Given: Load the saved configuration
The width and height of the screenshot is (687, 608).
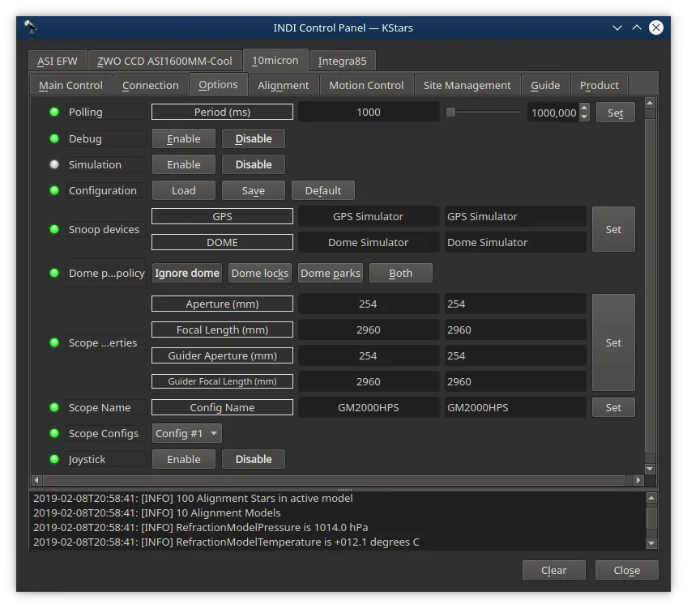Looking at the screenshot, I should [184, 190].
